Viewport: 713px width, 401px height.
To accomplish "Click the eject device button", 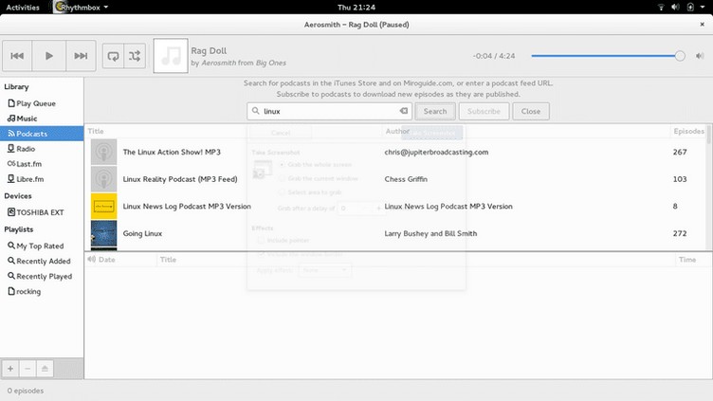I will pyautogui.click(x=45, y=368).
